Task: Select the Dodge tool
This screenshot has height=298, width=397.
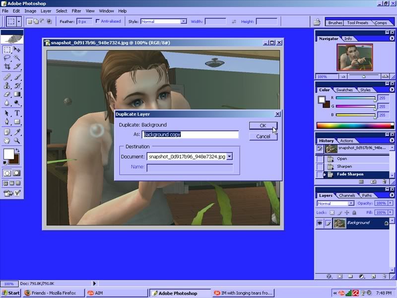Action: (x=17, y=103)
